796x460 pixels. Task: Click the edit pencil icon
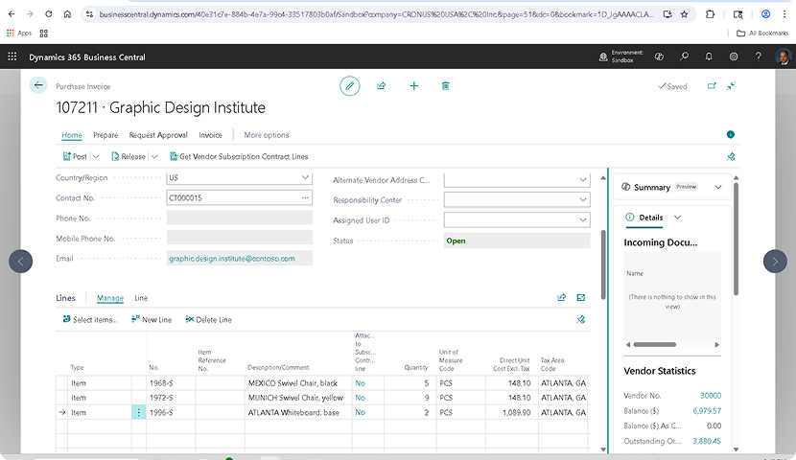350,86
